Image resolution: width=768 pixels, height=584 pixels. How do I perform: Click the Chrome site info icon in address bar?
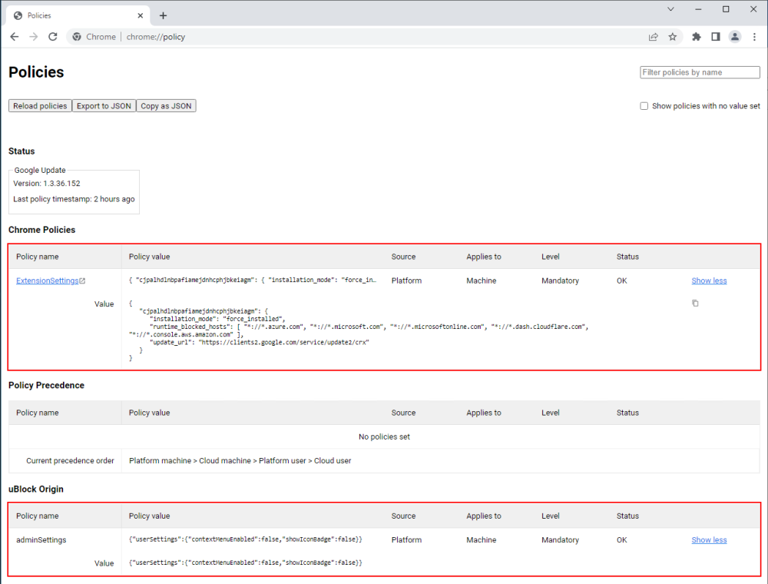(x=77, y=37)
